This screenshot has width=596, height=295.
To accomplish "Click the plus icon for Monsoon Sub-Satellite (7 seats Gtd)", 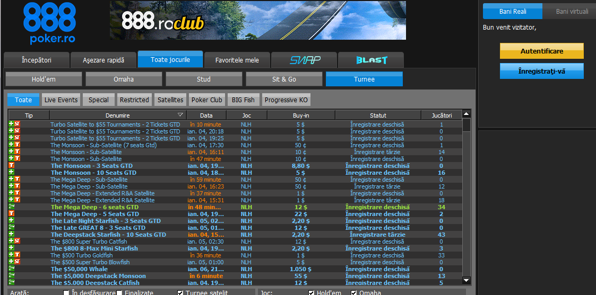I will click(11, 145).
